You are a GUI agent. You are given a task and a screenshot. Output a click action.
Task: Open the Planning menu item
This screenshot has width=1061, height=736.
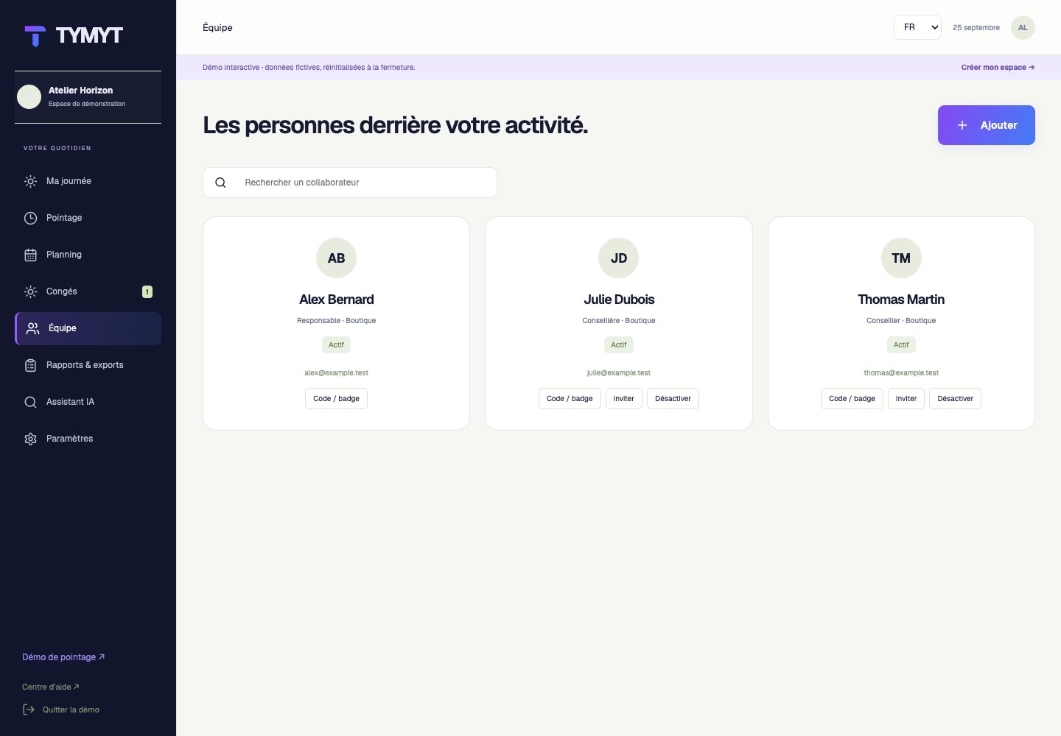(x=88, y=255)
